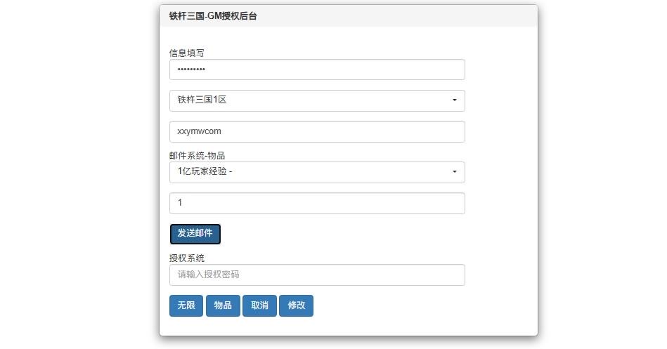Image resolution: width=667 pixels, height=349 pixels.
Task: Focus the 请输入授权密码 input box
Action: (x=316, y=275)
